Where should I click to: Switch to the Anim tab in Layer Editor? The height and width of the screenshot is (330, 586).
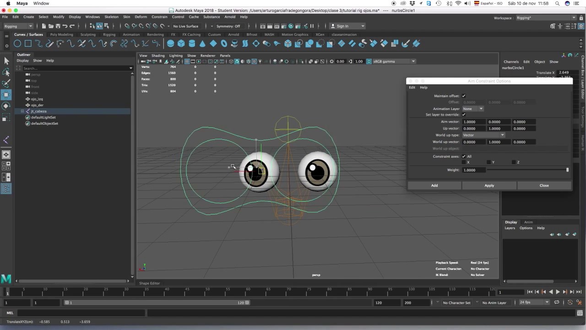pos(528,222)
